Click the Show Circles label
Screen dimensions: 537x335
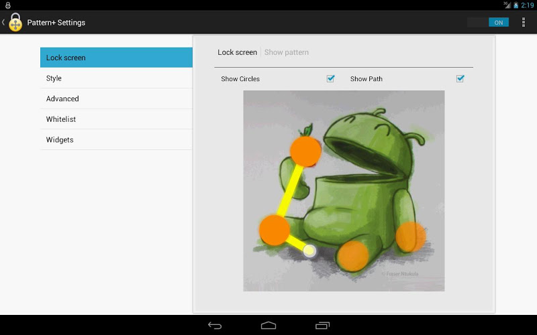240,78
